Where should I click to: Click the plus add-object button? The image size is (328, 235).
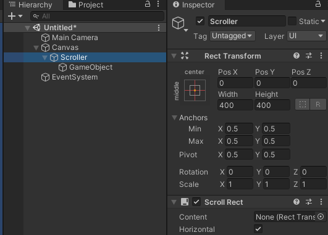[x=12, y=16]
